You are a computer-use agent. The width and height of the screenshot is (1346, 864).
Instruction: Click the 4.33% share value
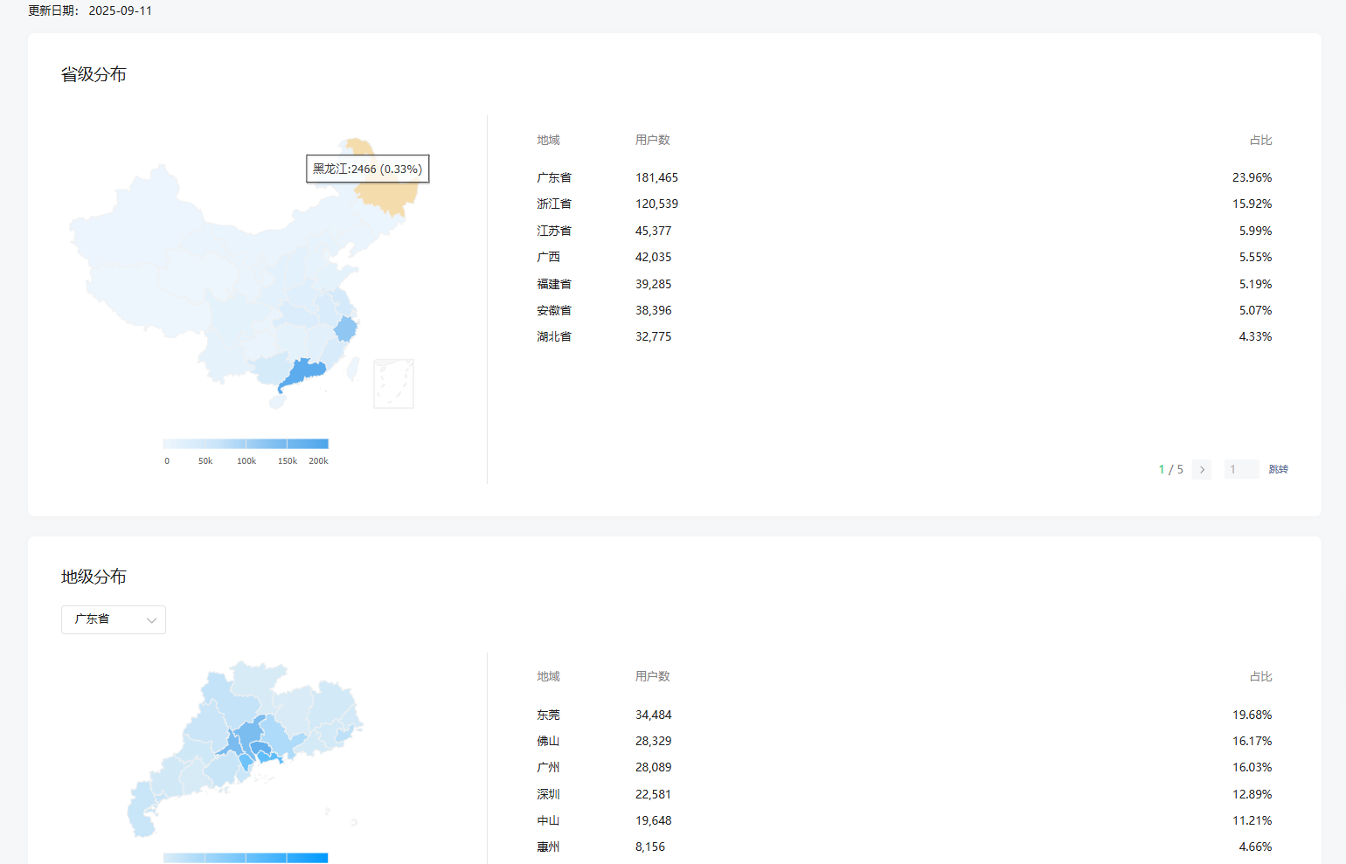pyautogui.click(x=1255, y=336)
